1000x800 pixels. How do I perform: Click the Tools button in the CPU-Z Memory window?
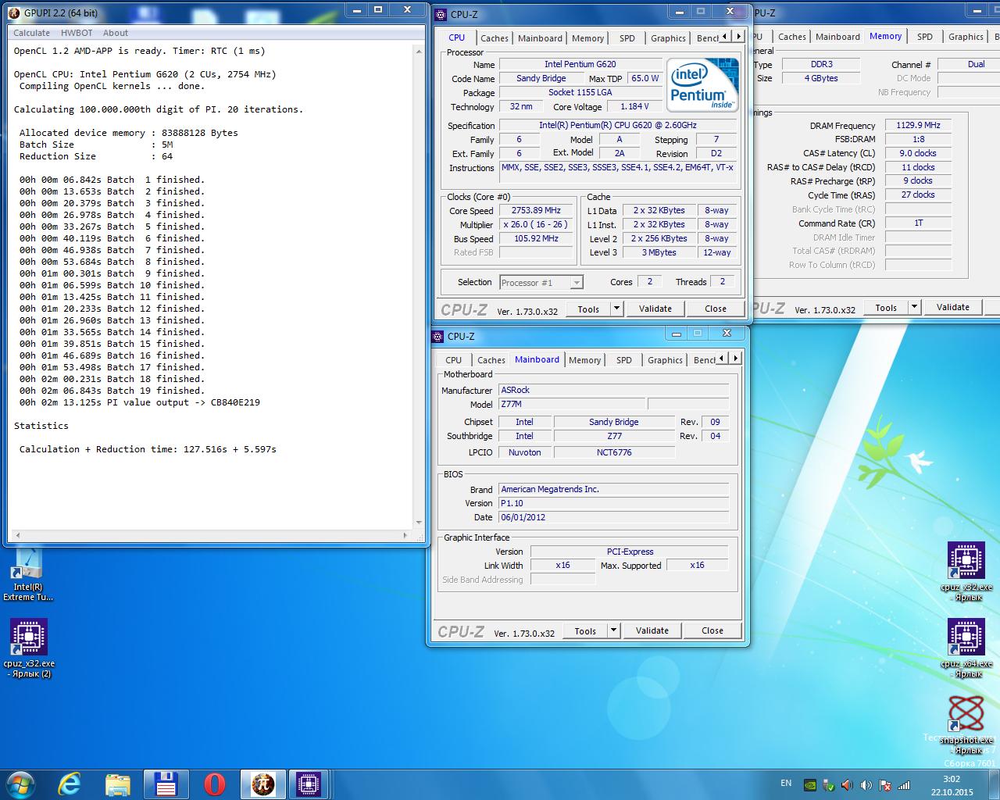[x=886, y=307]
